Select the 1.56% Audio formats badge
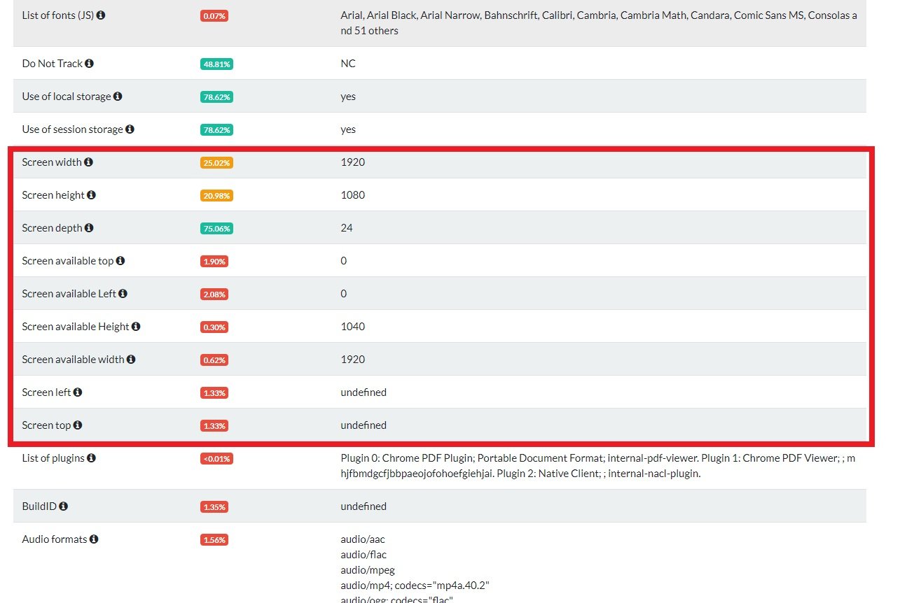 [x=214, y=540]
